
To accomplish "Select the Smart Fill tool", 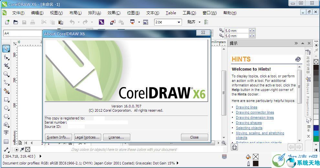I will coord(6,91).
